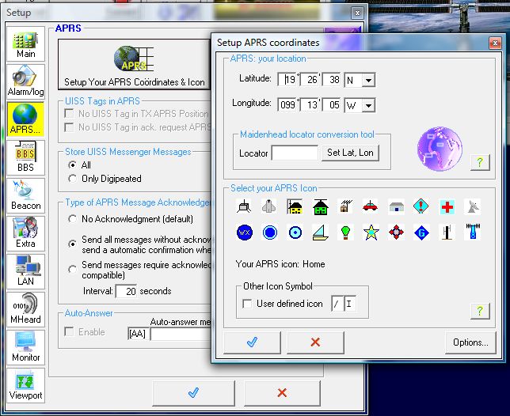
Task: Select the Only Digipeated radio option
Action: coord(73,179)
